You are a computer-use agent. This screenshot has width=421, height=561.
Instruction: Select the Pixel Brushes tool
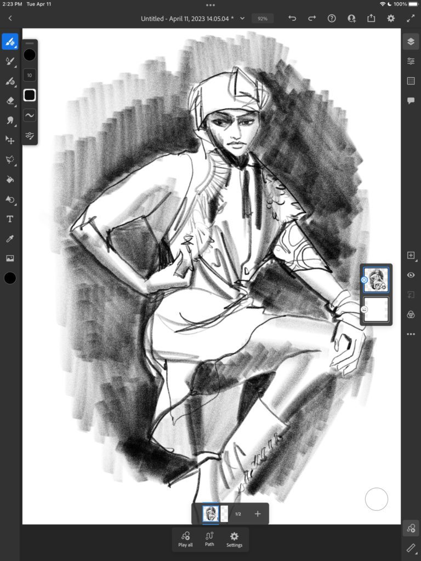coord(10,42)
